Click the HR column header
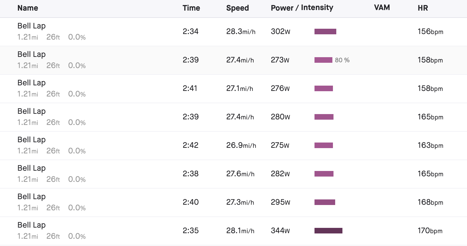 [423, 8]
